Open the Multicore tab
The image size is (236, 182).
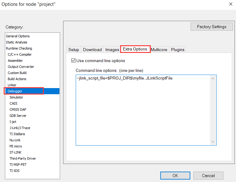[x=159, y=50]
